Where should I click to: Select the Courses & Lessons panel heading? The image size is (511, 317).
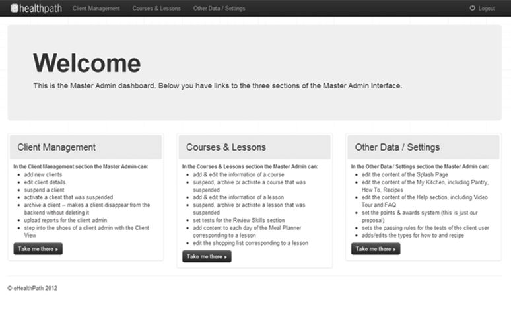226,147
